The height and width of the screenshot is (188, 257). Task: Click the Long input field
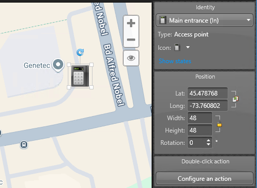point(208,106)
